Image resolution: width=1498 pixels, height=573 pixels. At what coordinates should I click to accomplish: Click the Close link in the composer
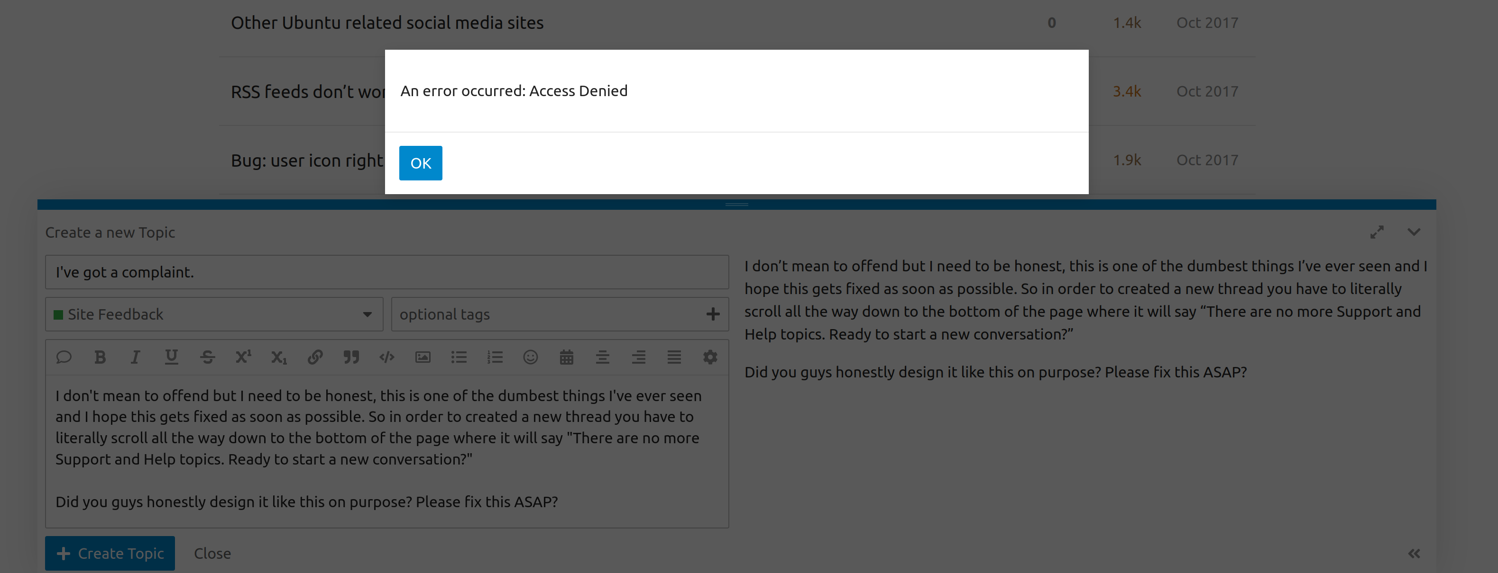pyautogui.click(x=212, y=553)
